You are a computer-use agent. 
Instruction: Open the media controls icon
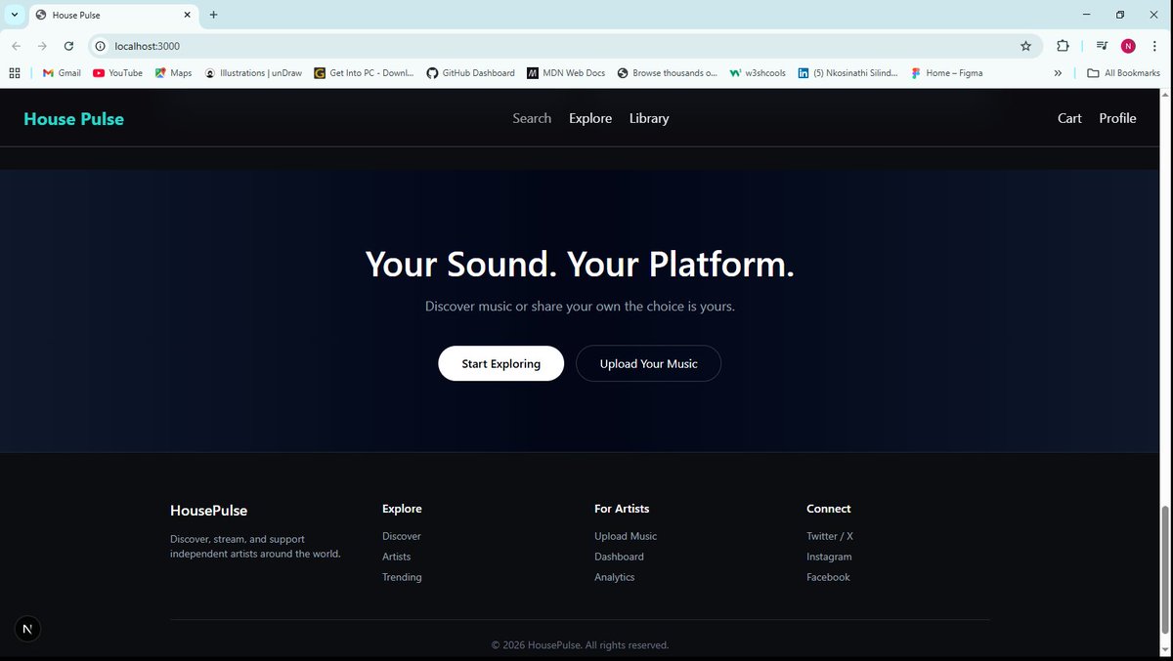1102,46
